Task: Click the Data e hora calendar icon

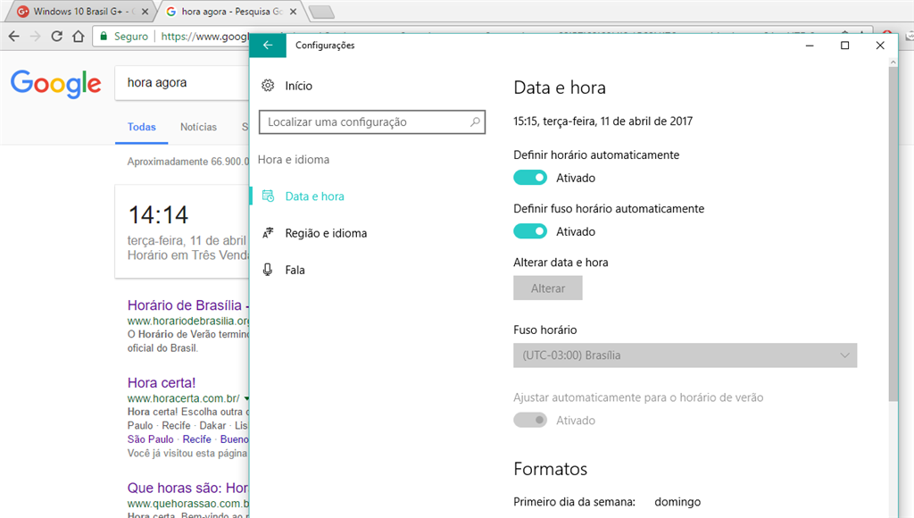Action: pyautogui.click(x=268, y=196)
